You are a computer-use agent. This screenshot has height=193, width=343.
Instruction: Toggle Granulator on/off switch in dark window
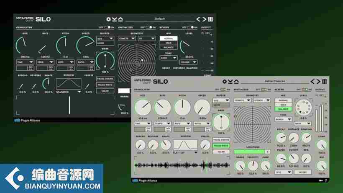click(x=108, y=27)
